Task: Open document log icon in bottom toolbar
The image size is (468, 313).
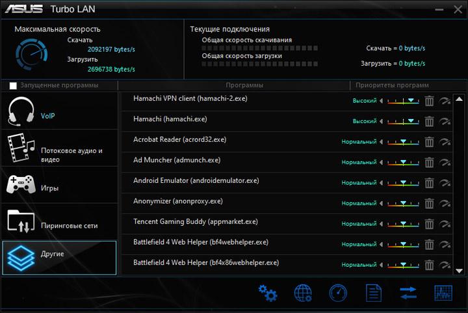Action: click(x=374, y=293)
